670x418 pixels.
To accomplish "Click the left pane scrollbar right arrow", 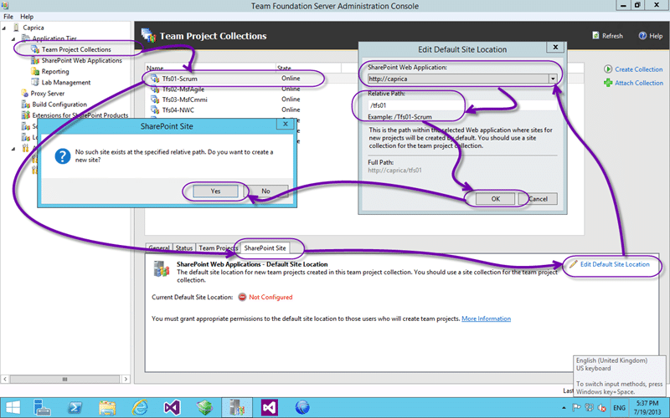I will point(126,379).
